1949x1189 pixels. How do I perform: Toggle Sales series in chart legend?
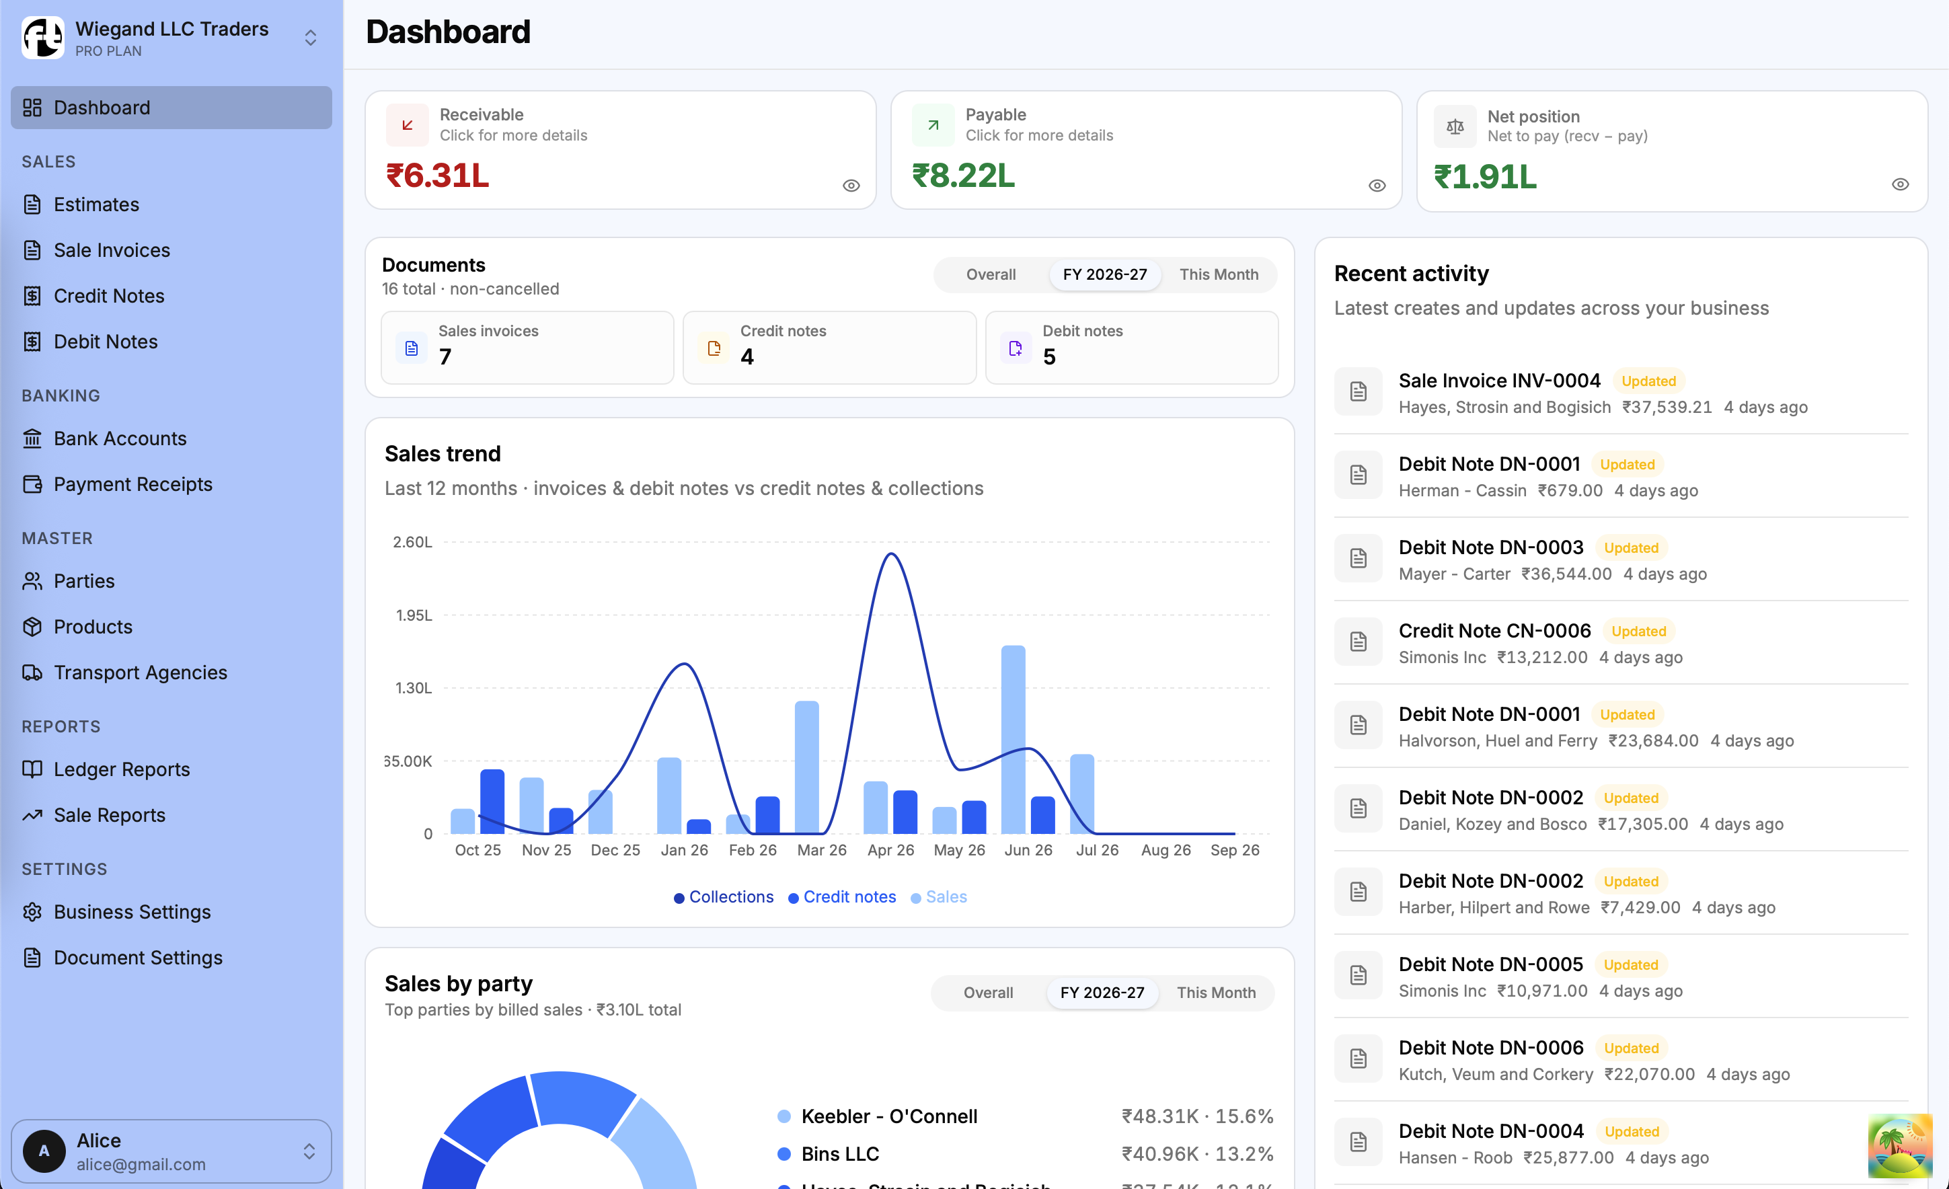point(939,897)
